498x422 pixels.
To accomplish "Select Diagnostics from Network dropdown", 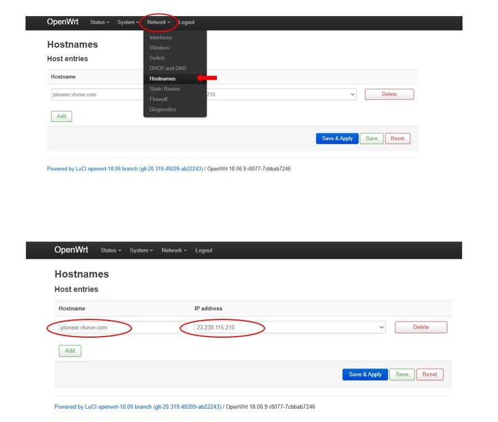I will [162, 109].
